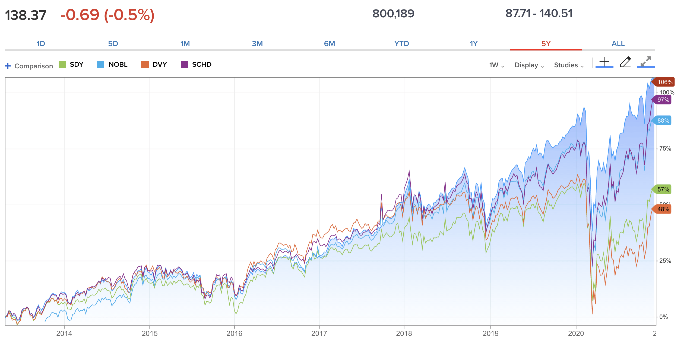Click the 2017 x-axis label
Image resolution: width=690 pixels, height=363 pixels.
pyautogui.click(x=319, y=333)
